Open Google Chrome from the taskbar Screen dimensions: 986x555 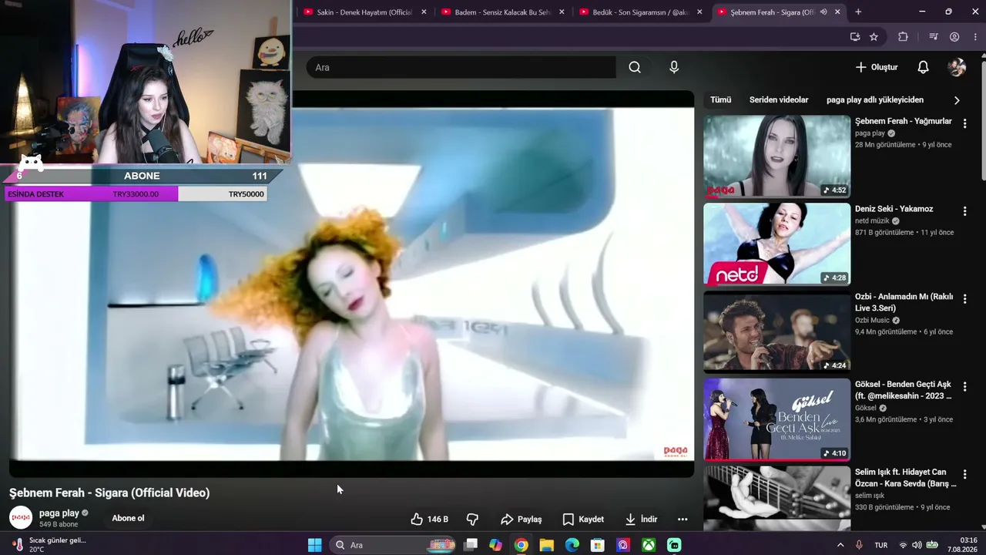521,545
